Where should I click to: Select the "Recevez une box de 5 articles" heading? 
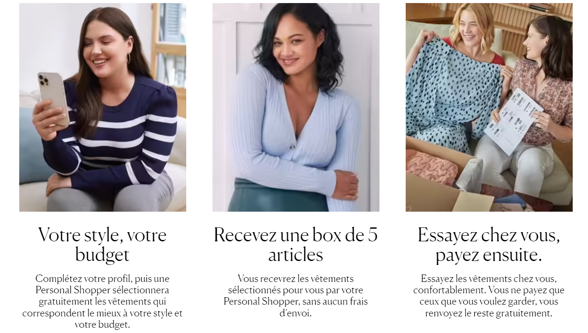click(x=296, y=245)
